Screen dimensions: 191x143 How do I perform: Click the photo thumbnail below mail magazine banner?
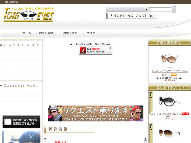tap(22, 137)
